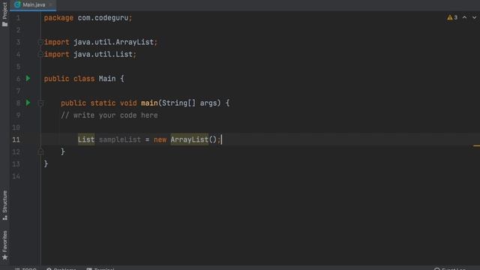Collapse imports using fold marker on line 3

click(x=40, y=42)
